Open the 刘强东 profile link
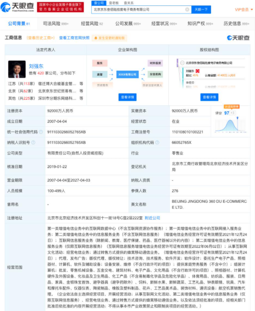Screen dimensions: 255x311 [x=36, y=66]
